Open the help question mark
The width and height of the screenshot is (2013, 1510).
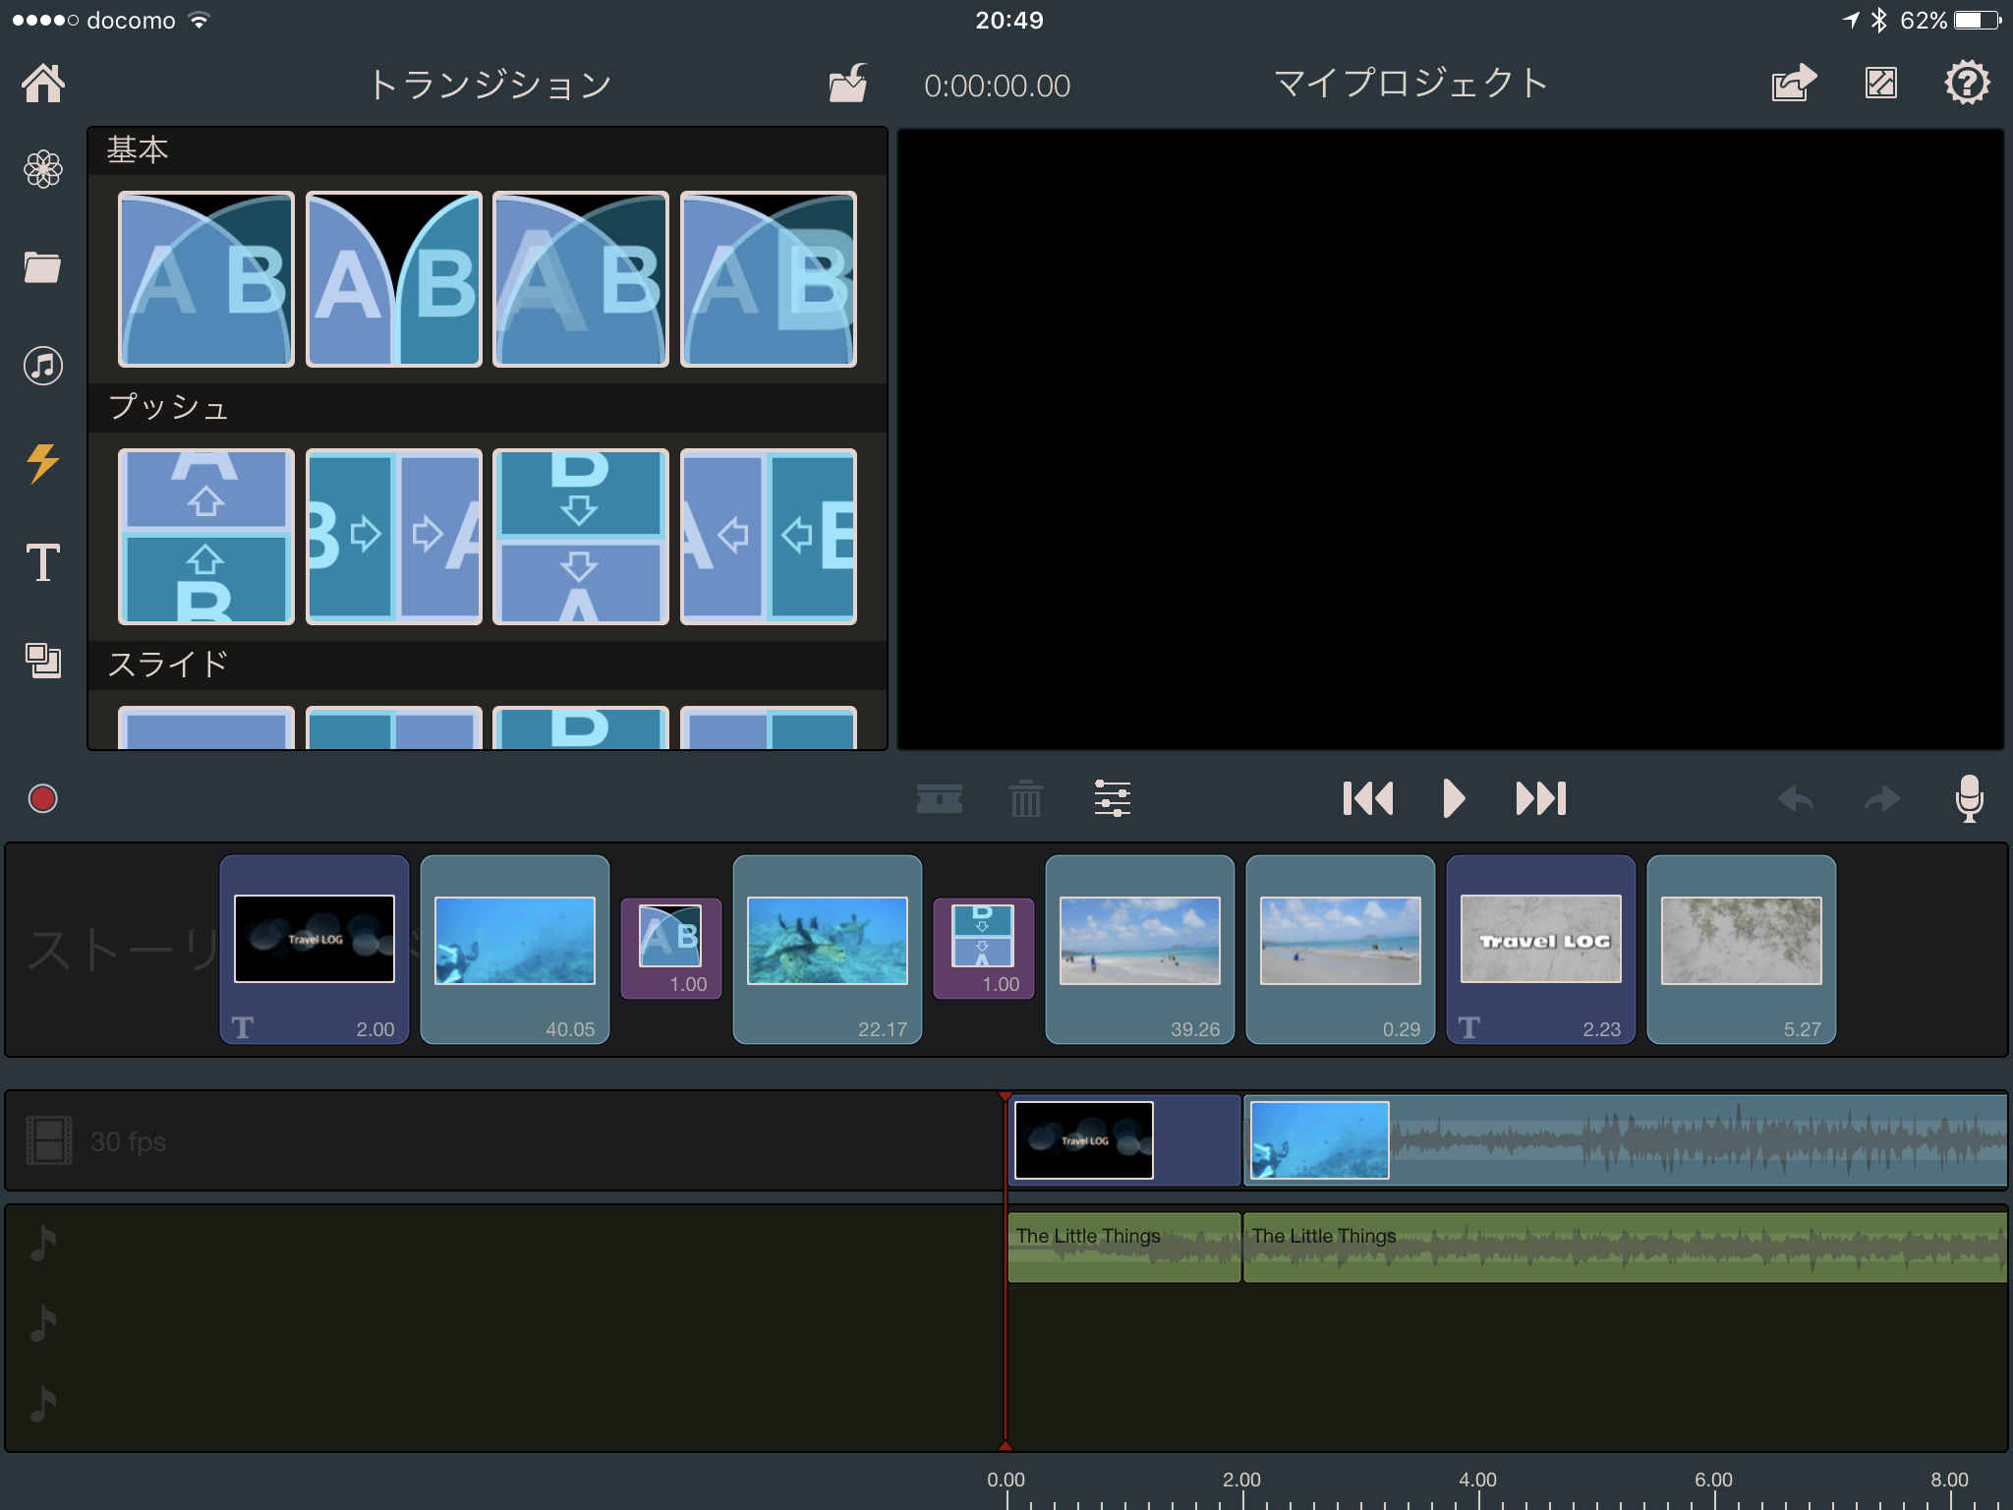1967,84
